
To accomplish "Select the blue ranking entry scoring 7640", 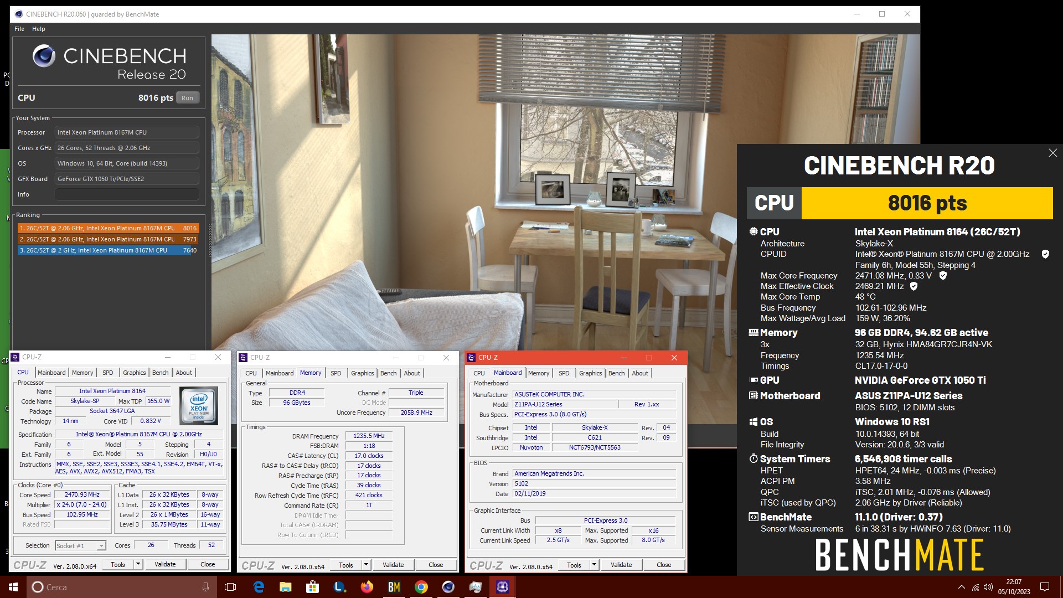I will (107, 250).
